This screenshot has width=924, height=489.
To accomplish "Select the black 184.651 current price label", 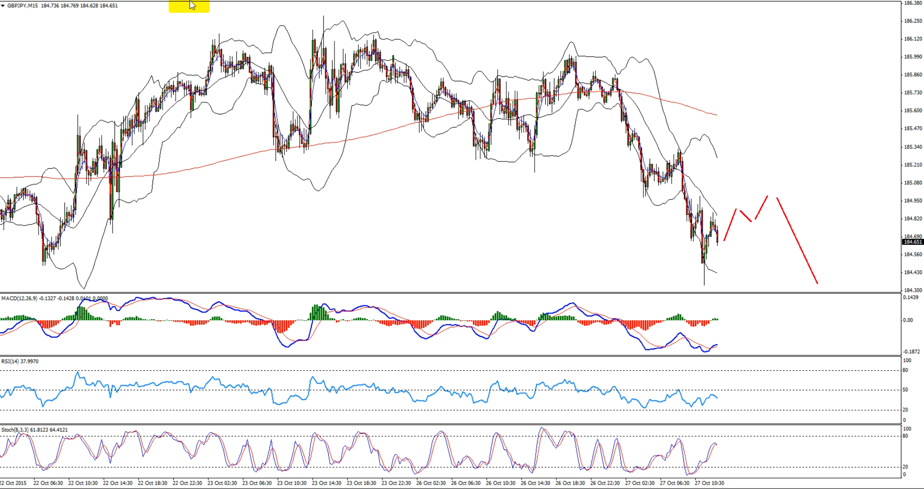I will click(x=912, y=242).
